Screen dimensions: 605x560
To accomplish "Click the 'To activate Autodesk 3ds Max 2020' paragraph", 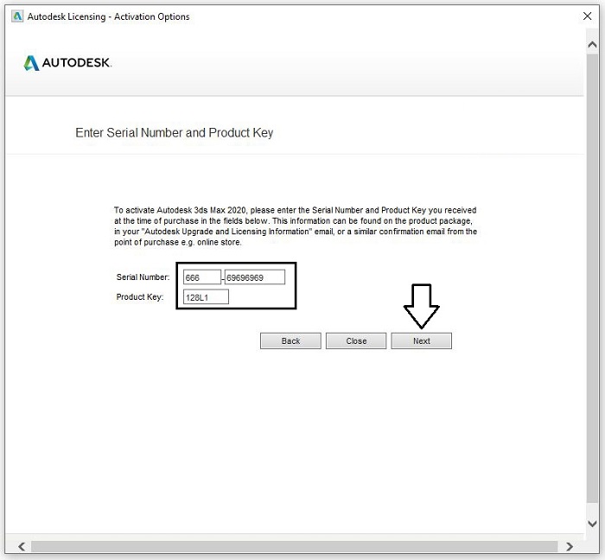I will (x=296, y=226).
